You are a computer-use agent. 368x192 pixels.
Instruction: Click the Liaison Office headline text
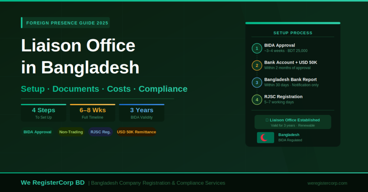click(x=78, y=45)
